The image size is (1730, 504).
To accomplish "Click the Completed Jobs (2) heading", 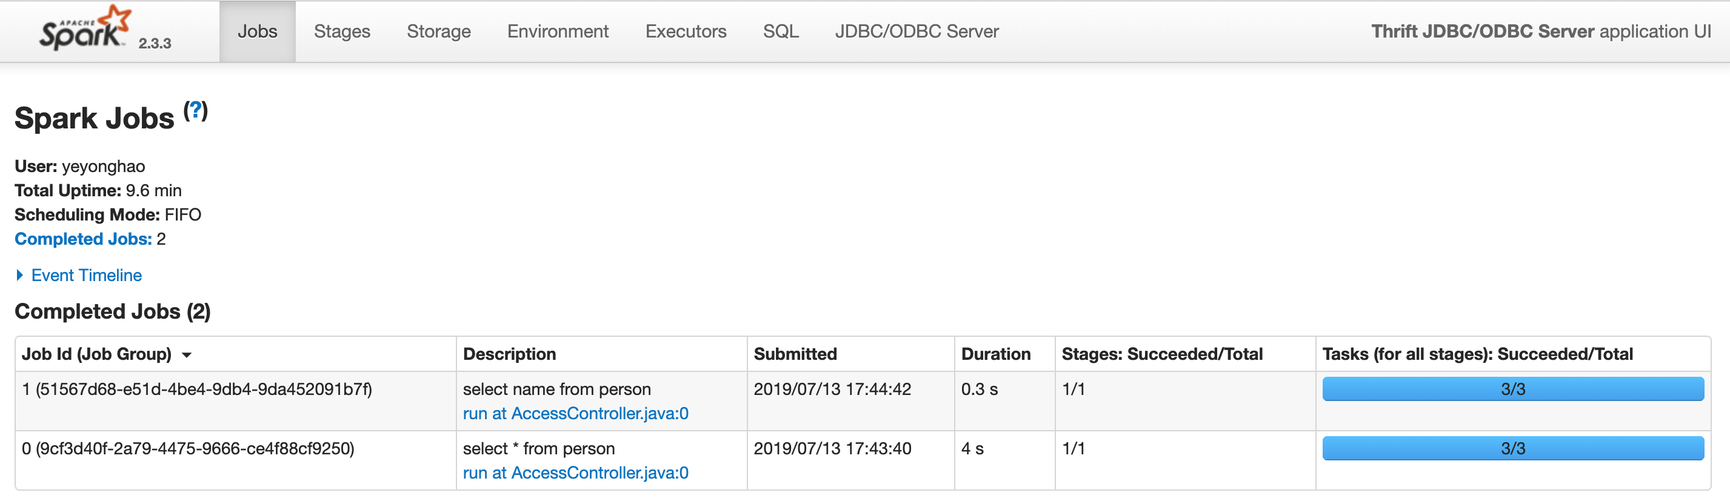I will 113,311.
